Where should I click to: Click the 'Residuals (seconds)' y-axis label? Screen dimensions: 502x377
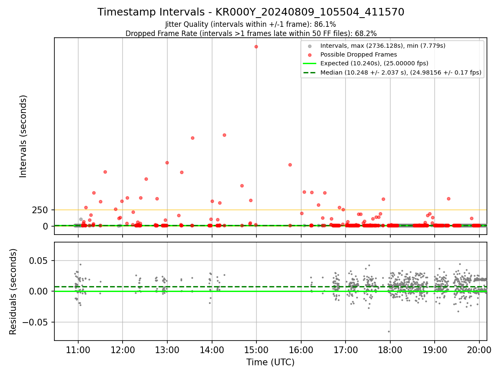(x=13, y=292)
